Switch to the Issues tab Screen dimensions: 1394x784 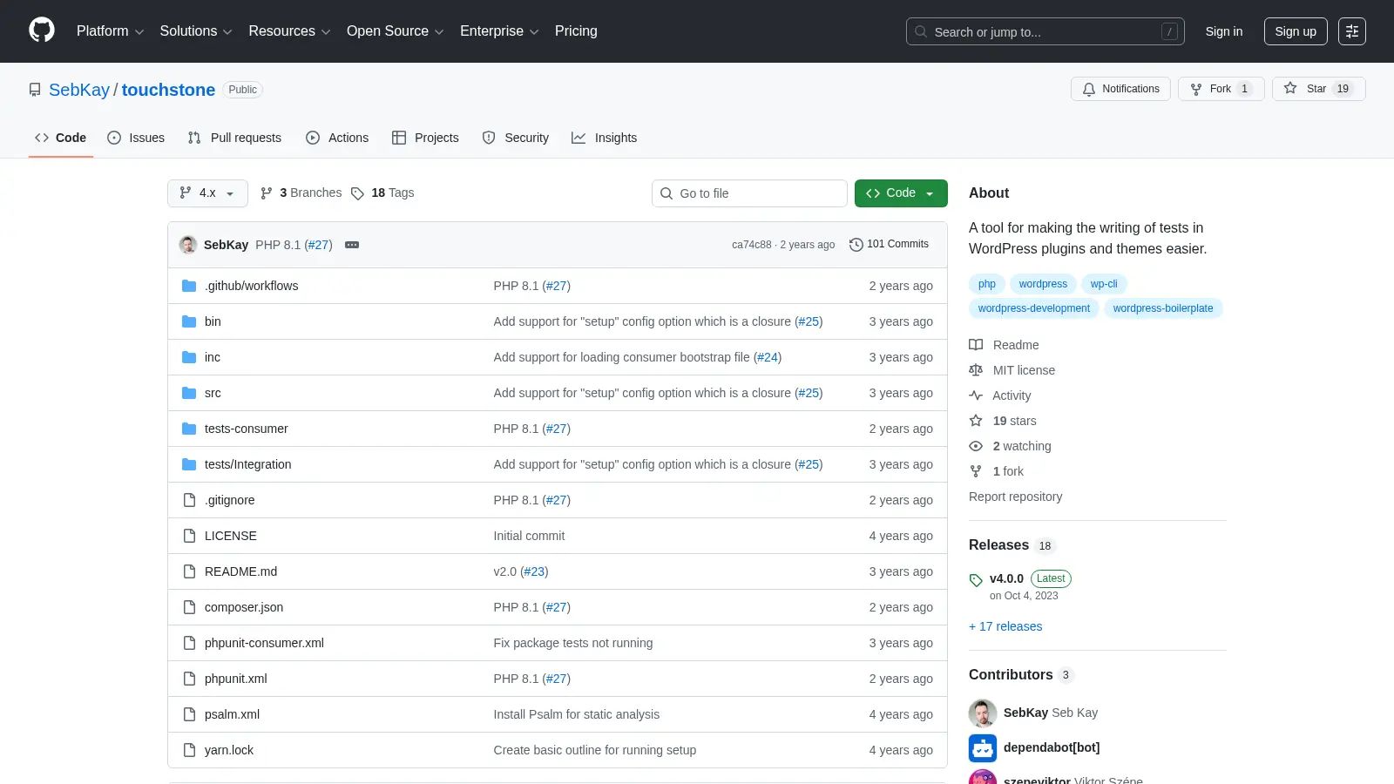point(136,138)
